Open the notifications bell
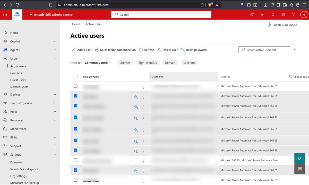This screenshot has width=309, height=185. 273,15
